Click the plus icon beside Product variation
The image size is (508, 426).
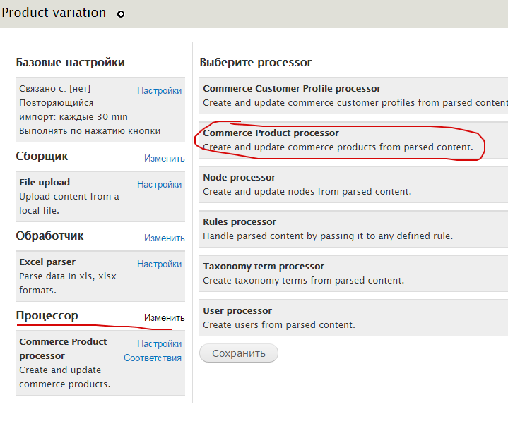[121, 14]
